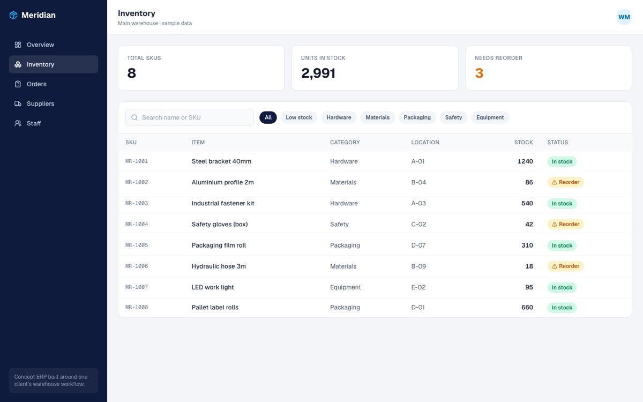The image size is (643, 402).
Task: Click warning icon on Safety gloves Reorder badge
Action: tap(555, 224)
